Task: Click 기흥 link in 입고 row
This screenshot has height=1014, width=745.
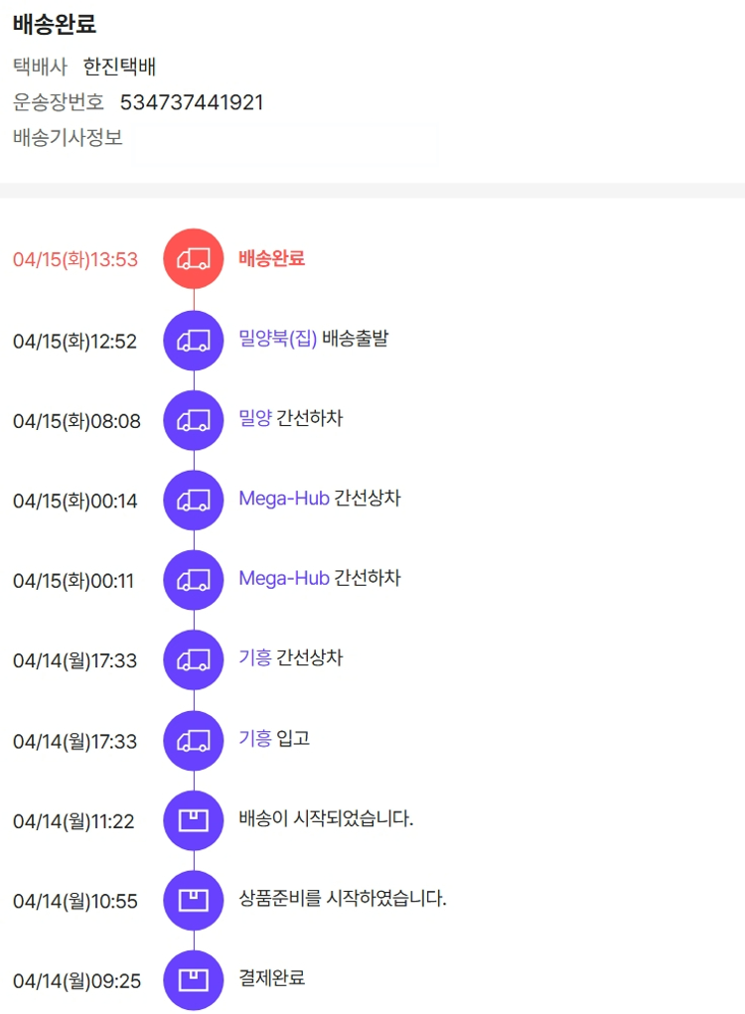Action: (255, 738)
